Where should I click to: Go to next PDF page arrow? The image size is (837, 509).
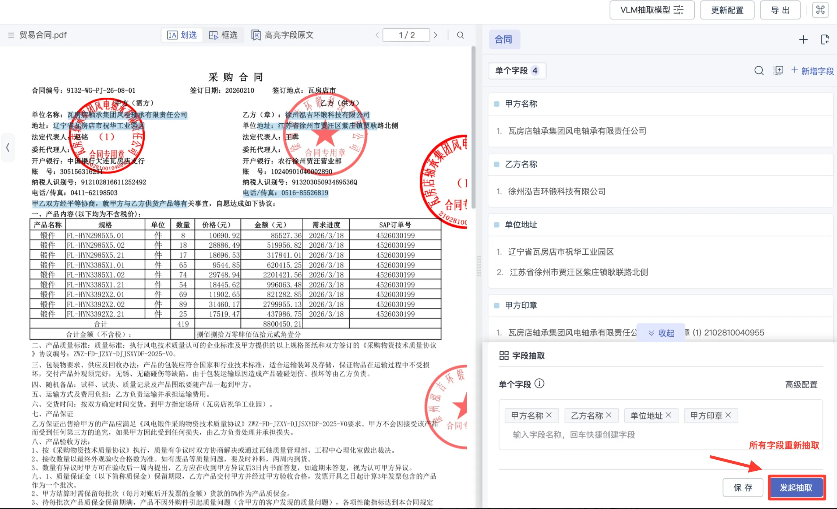tap(435, 35)
